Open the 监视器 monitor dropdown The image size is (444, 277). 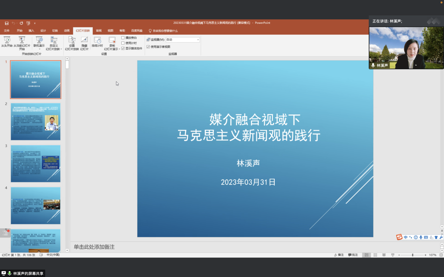[198, 40]
